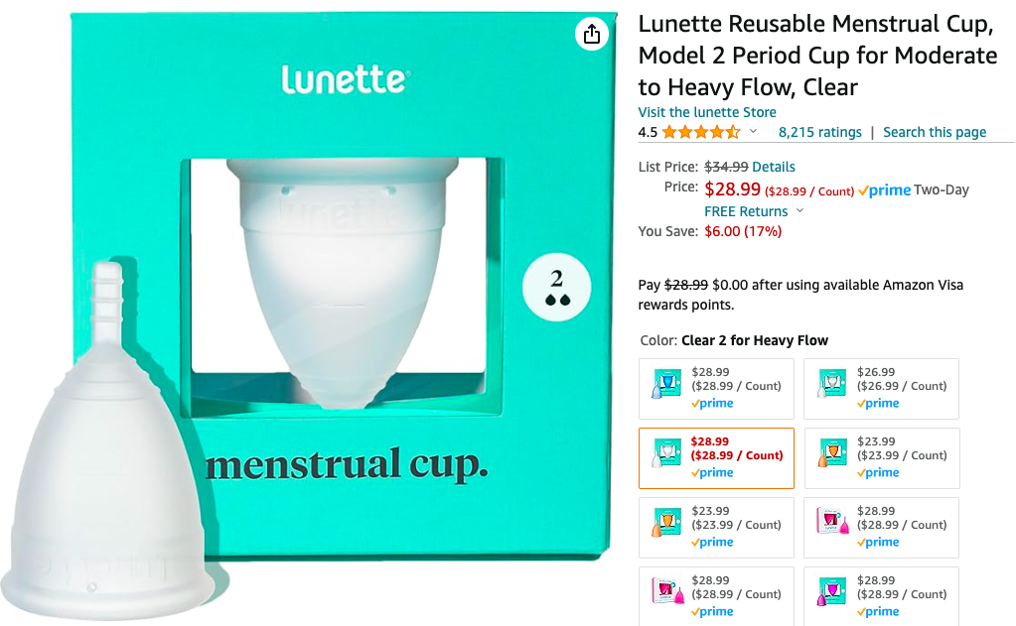Click the Prime logo beside the price
Screen dimensions: 1016x626
885,190
